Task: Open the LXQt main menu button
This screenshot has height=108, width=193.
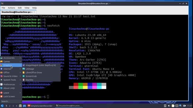Action: point(2,106)
